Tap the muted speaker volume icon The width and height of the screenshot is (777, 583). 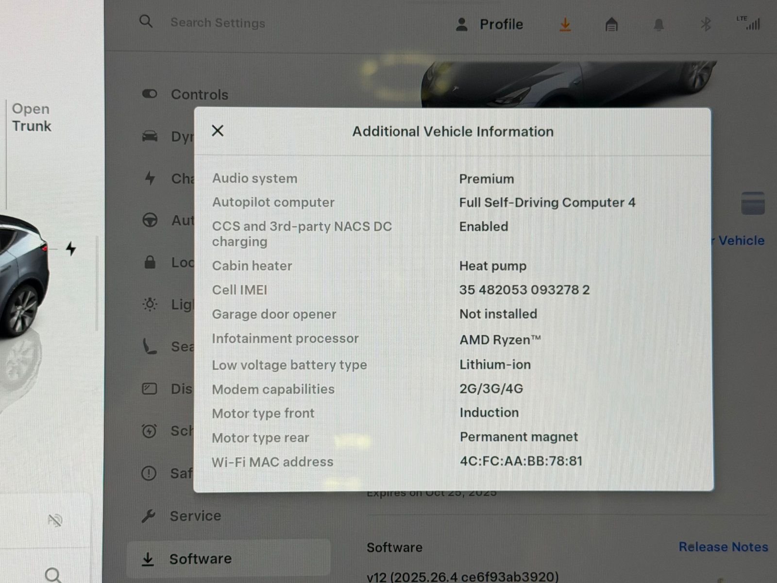(x=55, y=521)
